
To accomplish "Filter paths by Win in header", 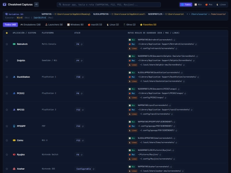I will point(198,5).
